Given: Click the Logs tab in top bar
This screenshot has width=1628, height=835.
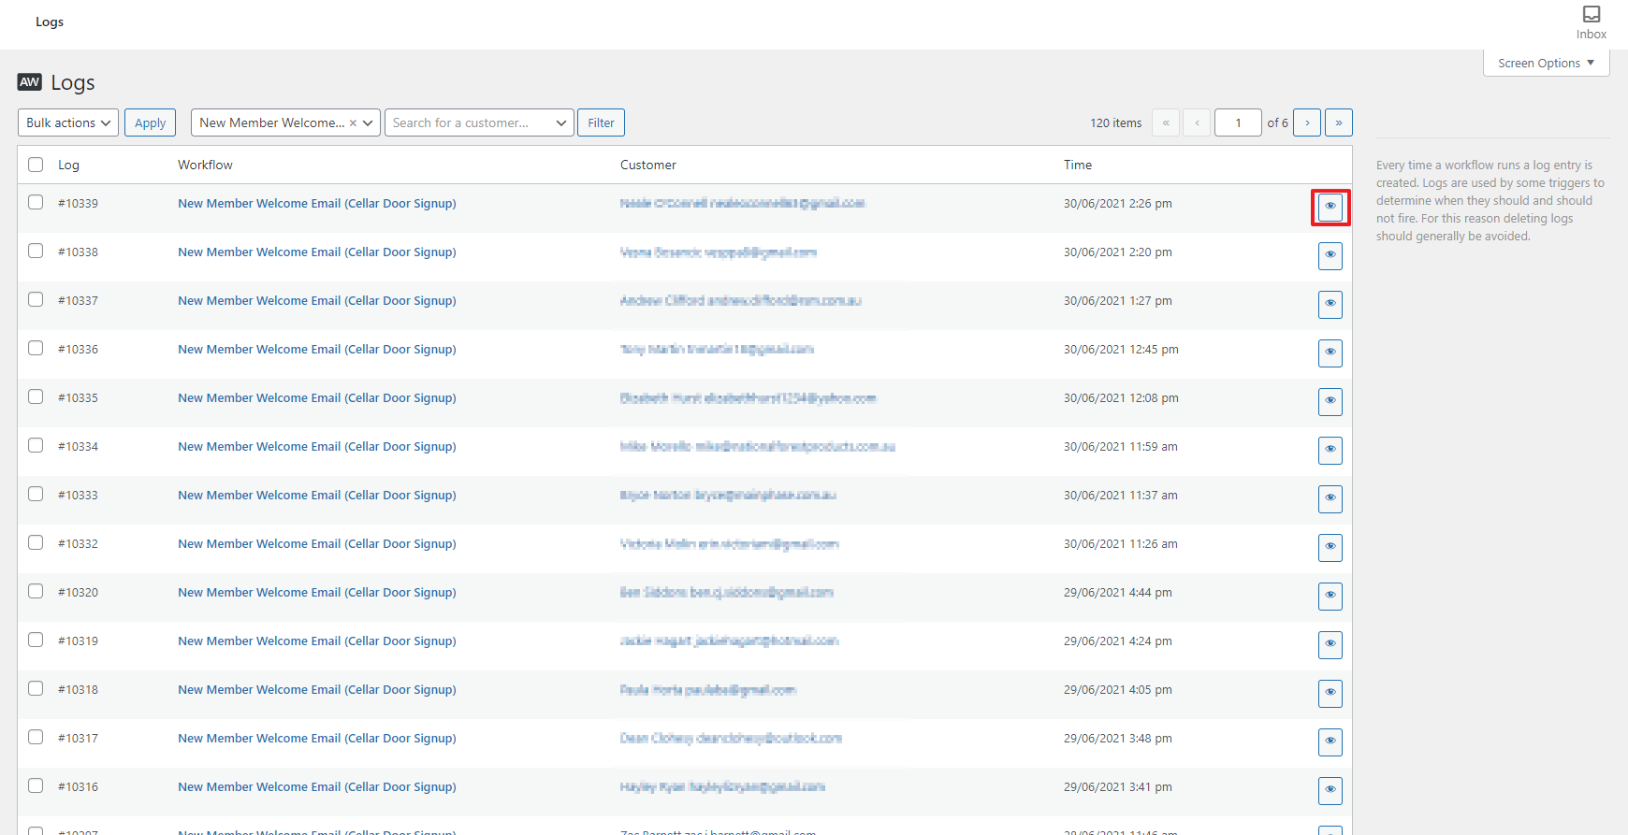Looking at the screenshot, I should (50, 22).
